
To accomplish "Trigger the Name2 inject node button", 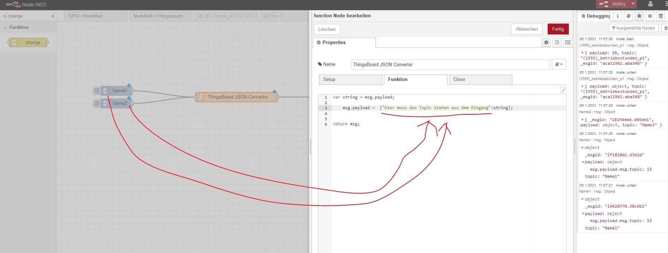I will click(97, 103).
